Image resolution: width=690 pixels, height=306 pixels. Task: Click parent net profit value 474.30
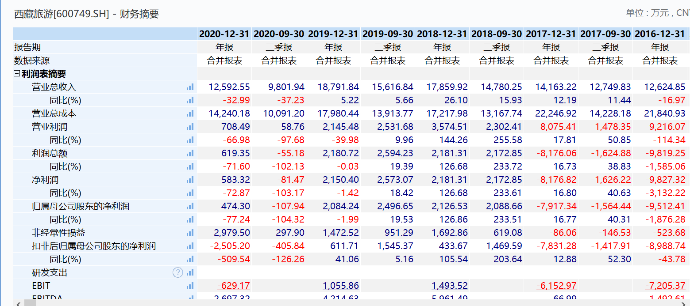[x=235, y=206]
